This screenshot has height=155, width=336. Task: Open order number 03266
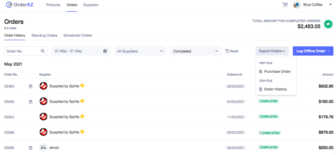pos(9,132)
